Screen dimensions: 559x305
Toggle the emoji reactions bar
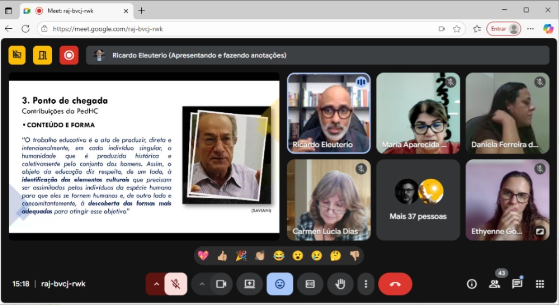(280, 284)
